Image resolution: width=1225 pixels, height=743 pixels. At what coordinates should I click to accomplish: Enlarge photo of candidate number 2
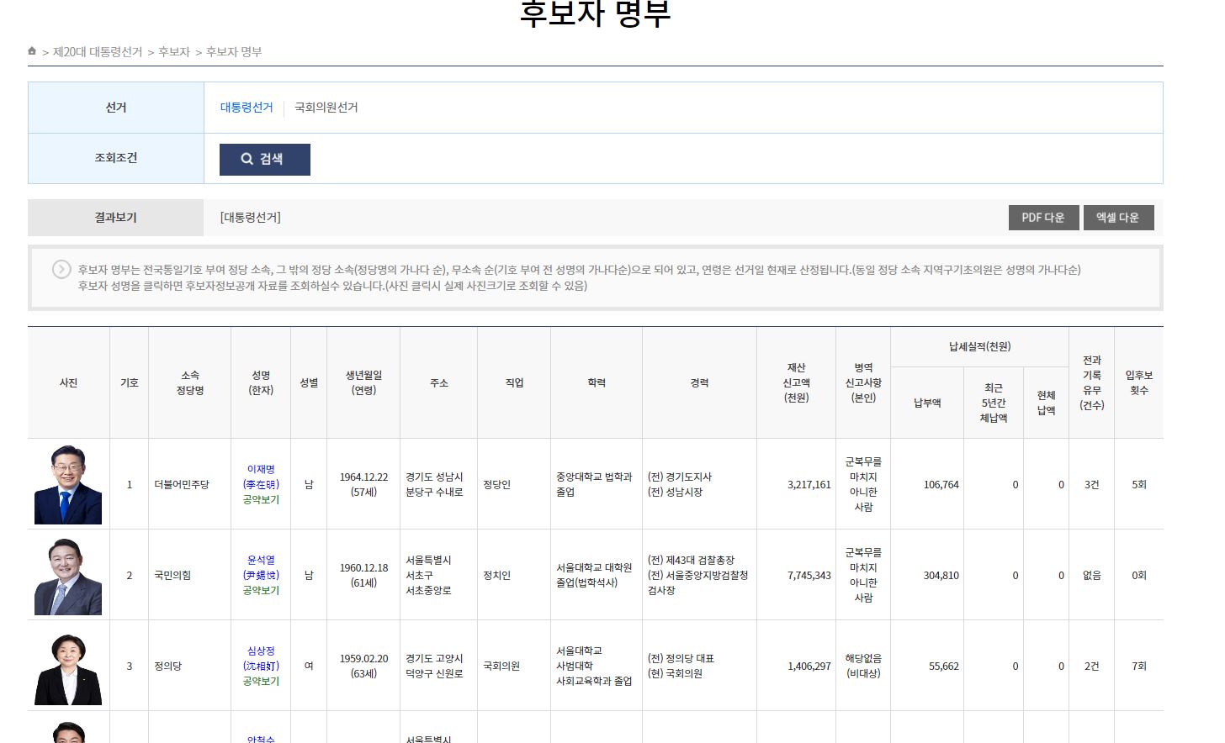click(x=68, y=576)
